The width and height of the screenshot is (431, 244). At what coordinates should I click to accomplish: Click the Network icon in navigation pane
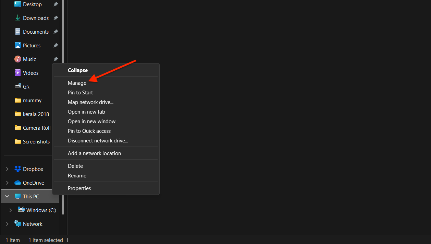18,224
